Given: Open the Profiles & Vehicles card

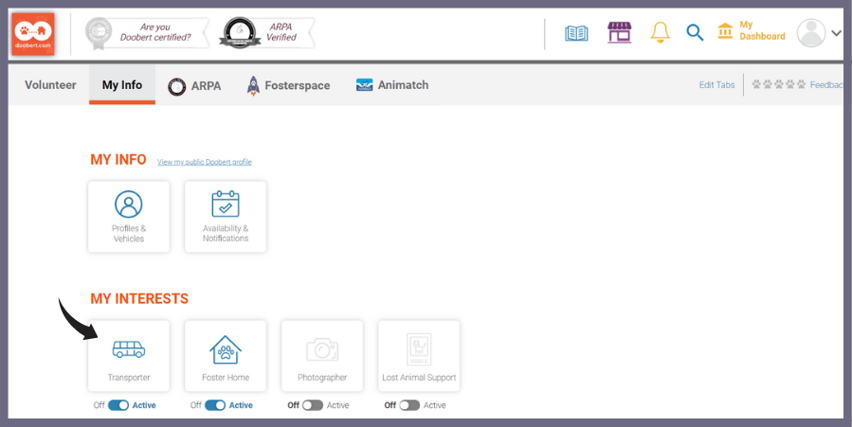Looking at the screenshot, I should click(129, 217).
